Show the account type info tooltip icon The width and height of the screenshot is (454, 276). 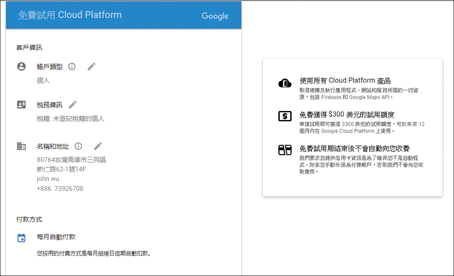(72, 66)
